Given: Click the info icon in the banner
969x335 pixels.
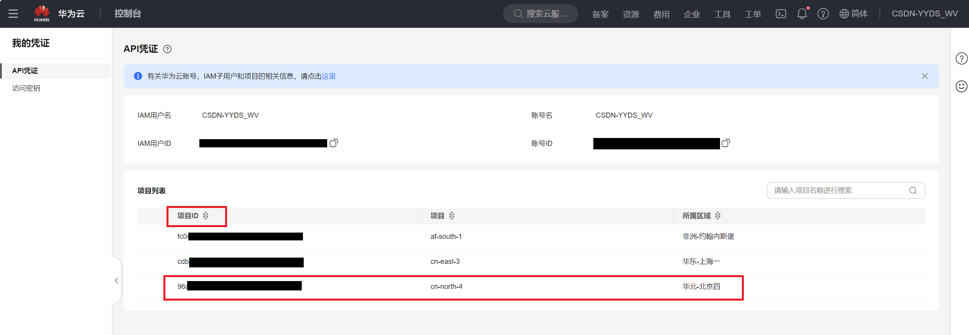Looking at the screenshot, I should click(138, 76).
